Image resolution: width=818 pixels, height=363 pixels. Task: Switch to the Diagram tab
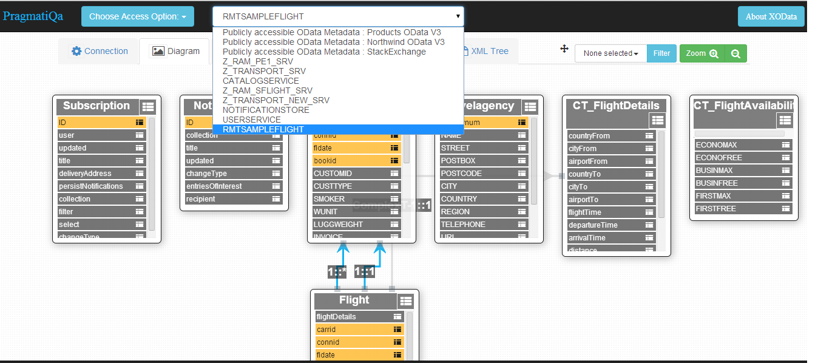(x=175, y=52)
